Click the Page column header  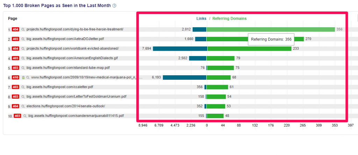pyautogui.click(x=13, y=19)
